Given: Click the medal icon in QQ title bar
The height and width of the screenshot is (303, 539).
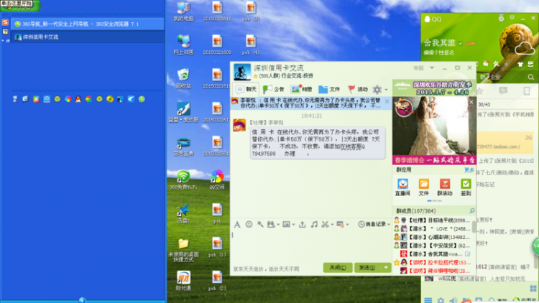Looking at the screenshot, I should [501, 18].
